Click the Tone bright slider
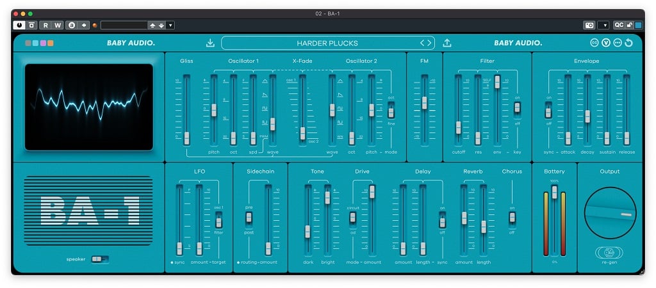 tap(327, 198)
